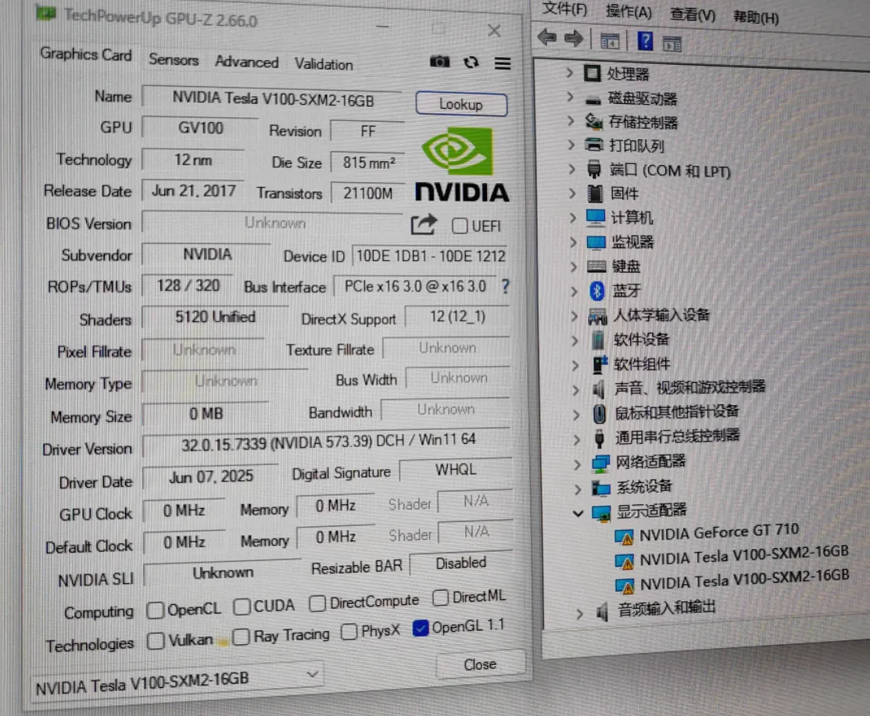
Task: Click the BIOS export share icon
Action: (424, 224)
